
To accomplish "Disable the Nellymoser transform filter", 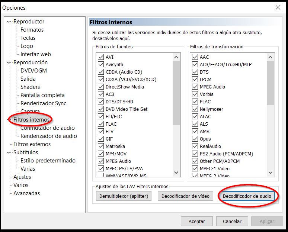I will point(195,109).
